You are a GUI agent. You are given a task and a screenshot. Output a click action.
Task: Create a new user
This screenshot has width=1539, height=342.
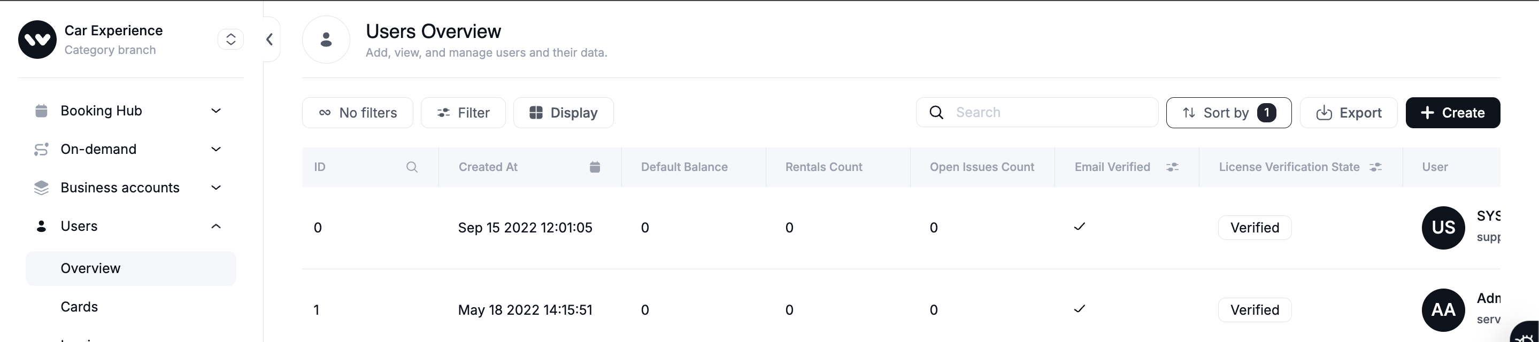click(x=1452, y=113)
